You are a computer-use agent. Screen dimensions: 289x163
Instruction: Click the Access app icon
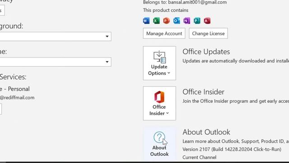(x=207, y=21)
